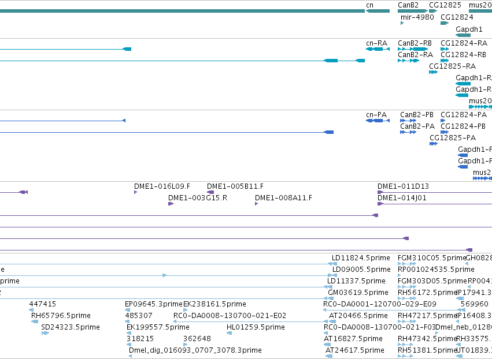Open the RP001024535.5prime EST label
Image resolution: width=492 pixels, height=359 pixels.
pyautogui.click(x=436, y=270)
